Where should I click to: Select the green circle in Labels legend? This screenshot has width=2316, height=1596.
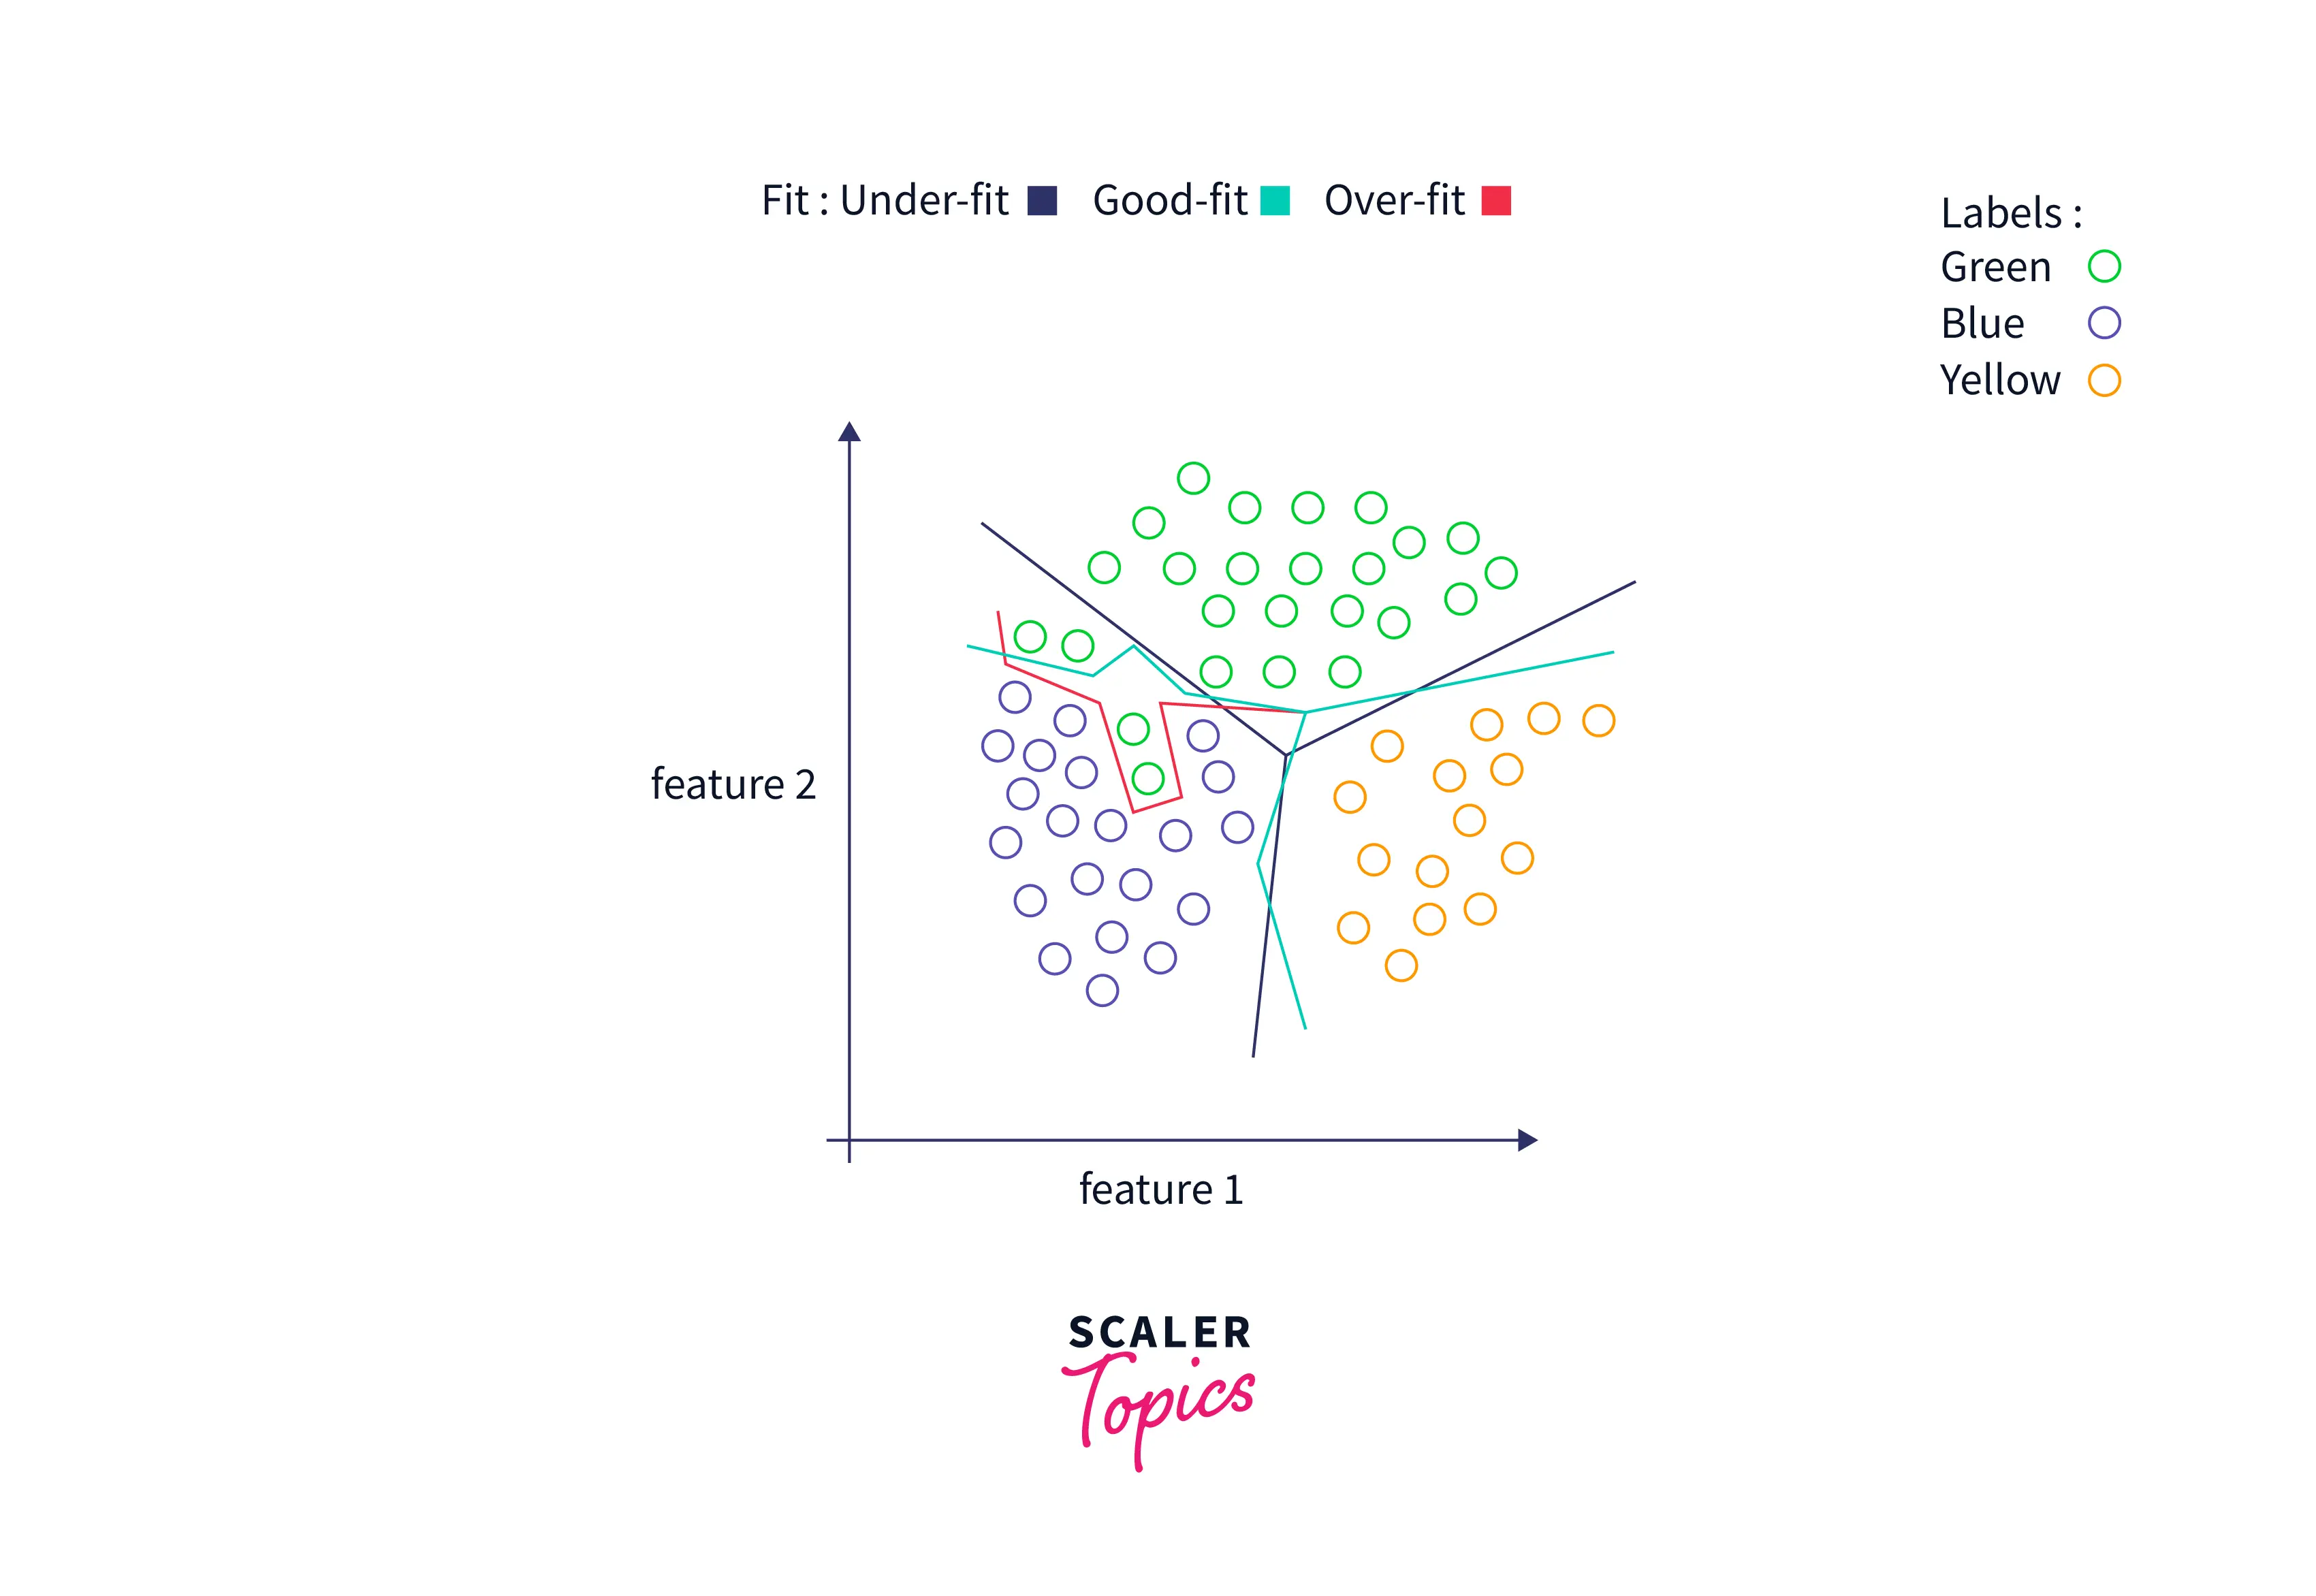2104,266
